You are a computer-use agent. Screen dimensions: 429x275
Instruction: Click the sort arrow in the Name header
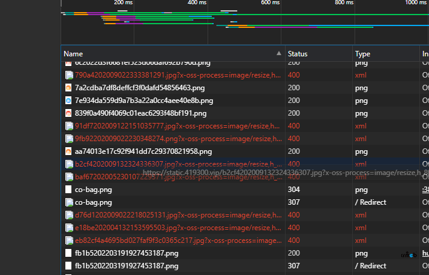point(278,53)
